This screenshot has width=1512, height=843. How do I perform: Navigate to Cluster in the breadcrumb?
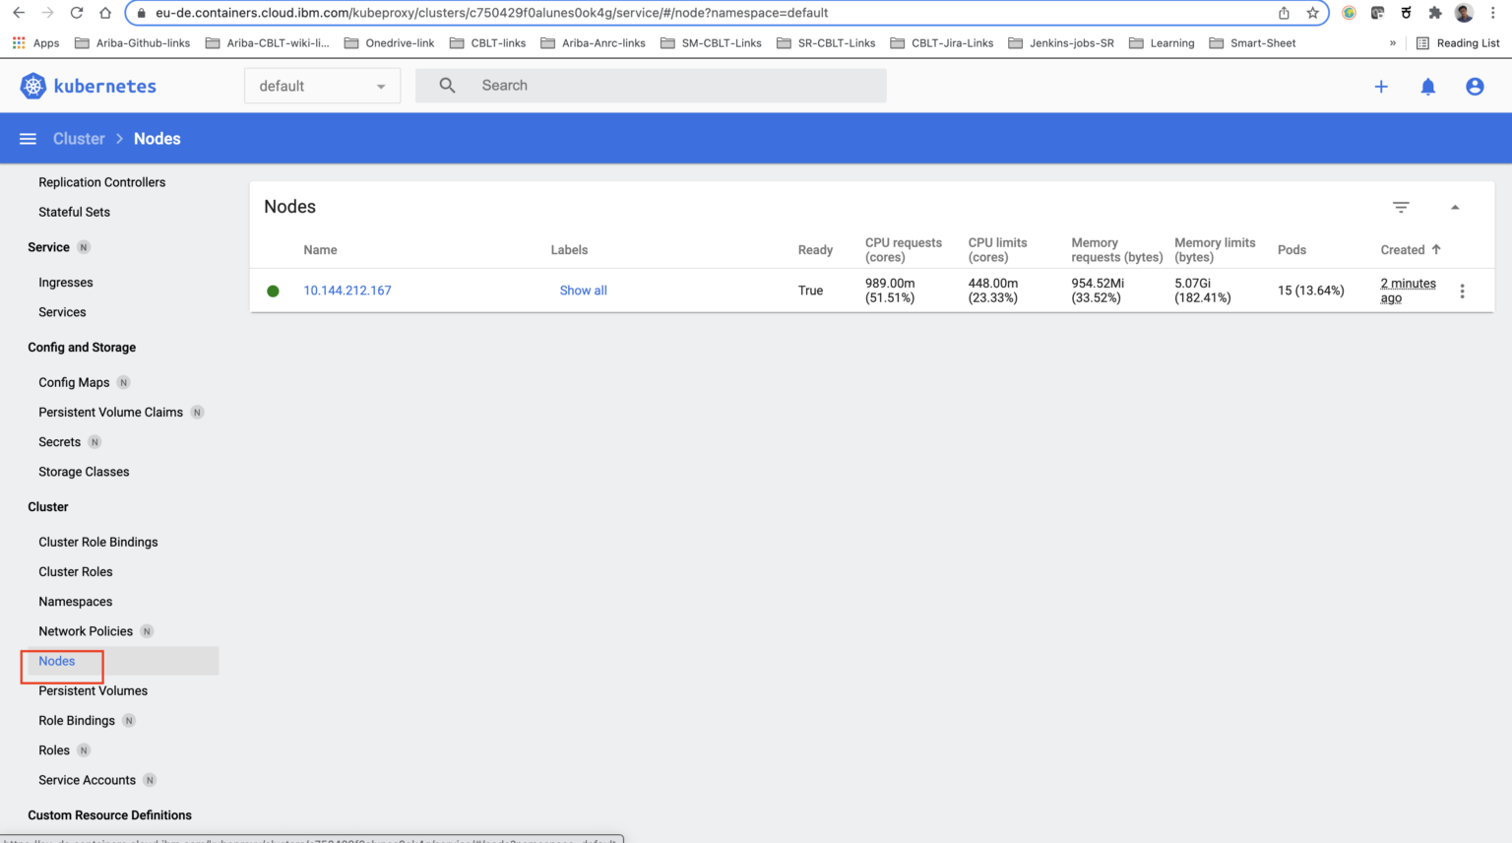(x=78, y=138)
